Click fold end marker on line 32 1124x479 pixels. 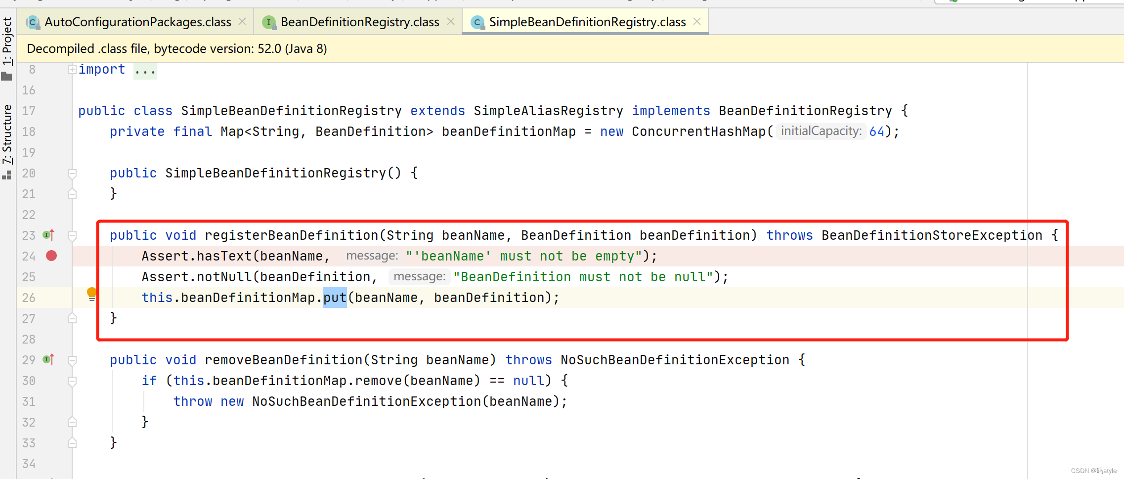72,422
